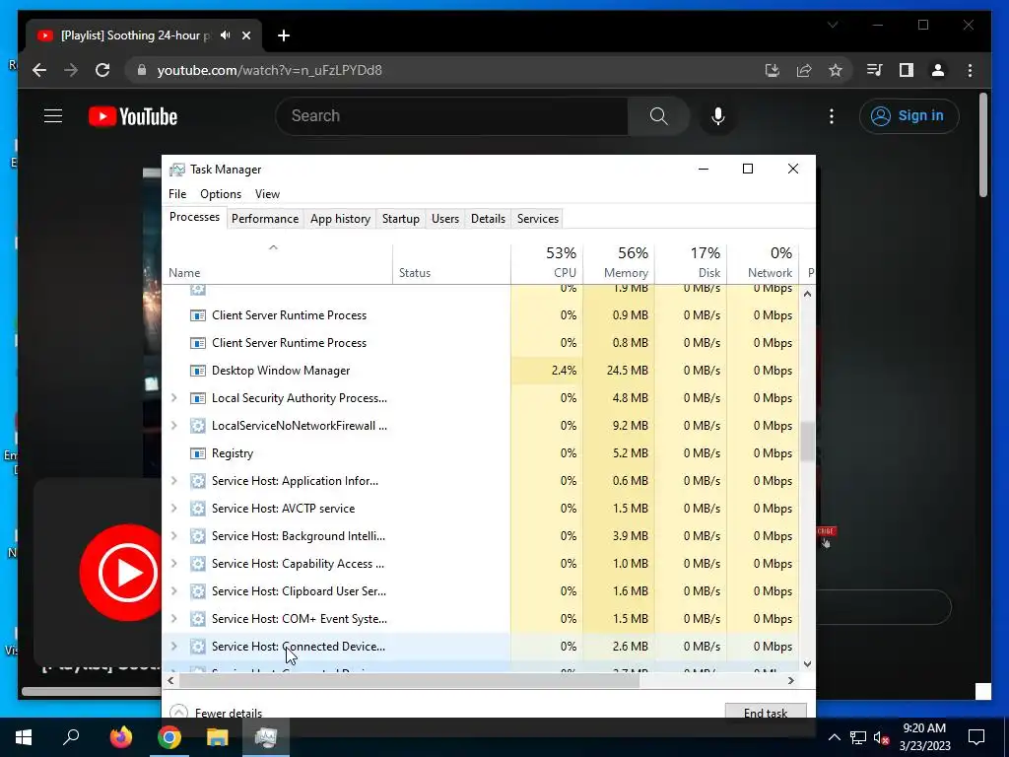The height and width of the screenshot is (757, 1009).
Task: Open Chrome's three-dot menu
Action: [x=970, y=70]
